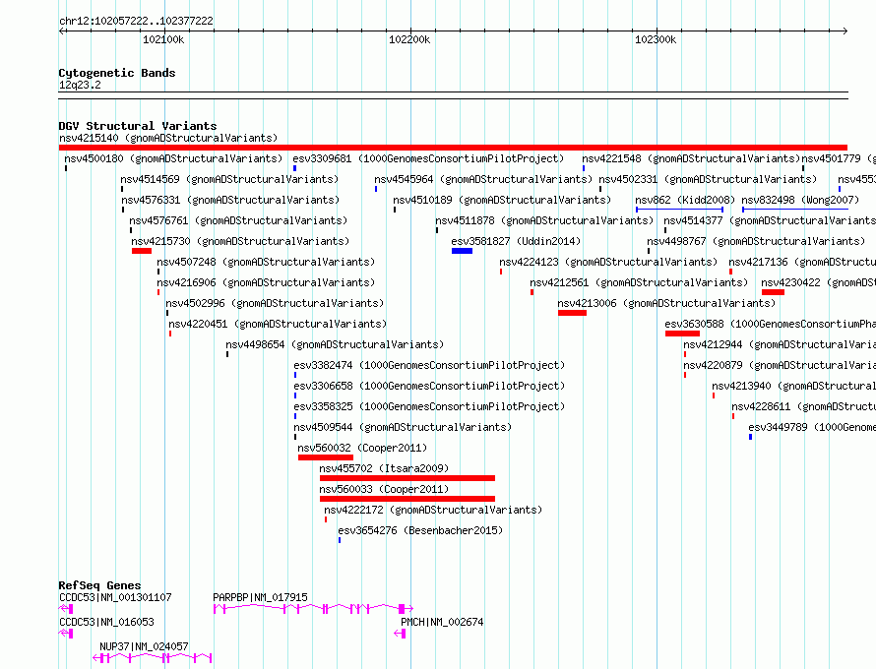Screen dimensions: 876x669
Task: Select nsv4498654 variant label
Action: tap(335, 344)
